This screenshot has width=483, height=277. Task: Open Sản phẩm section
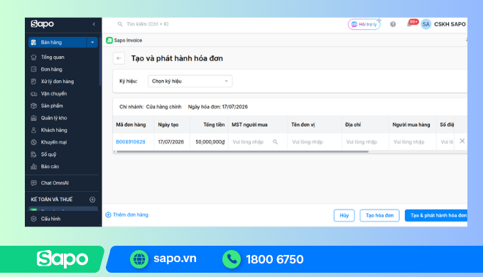(52, 106)
